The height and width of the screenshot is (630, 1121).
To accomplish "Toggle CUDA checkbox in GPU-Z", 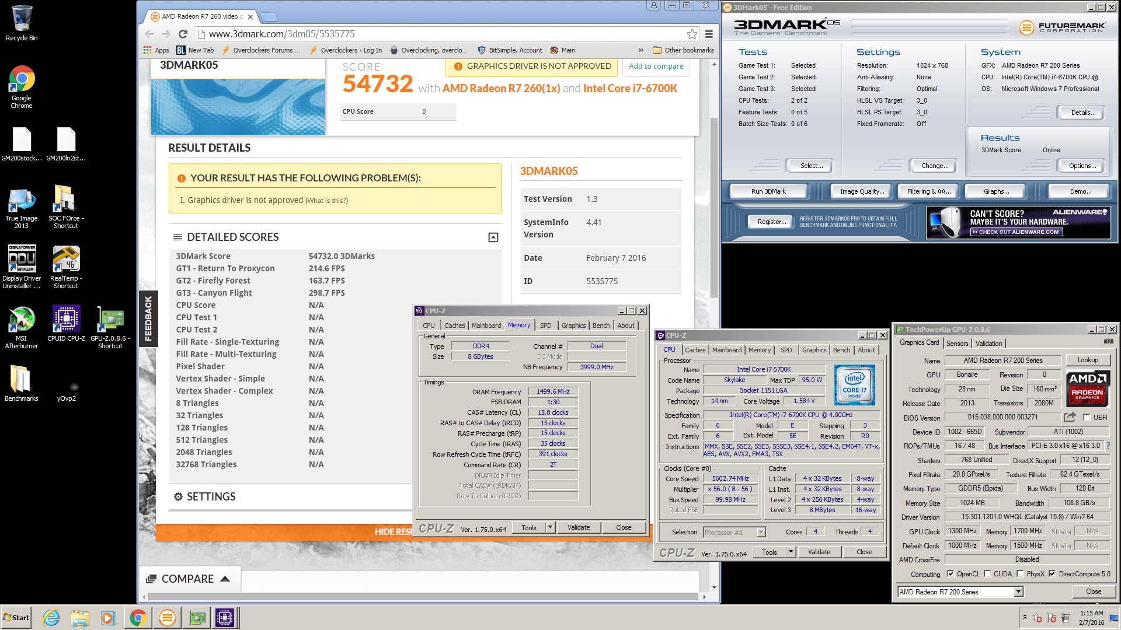I will (988, 574).
